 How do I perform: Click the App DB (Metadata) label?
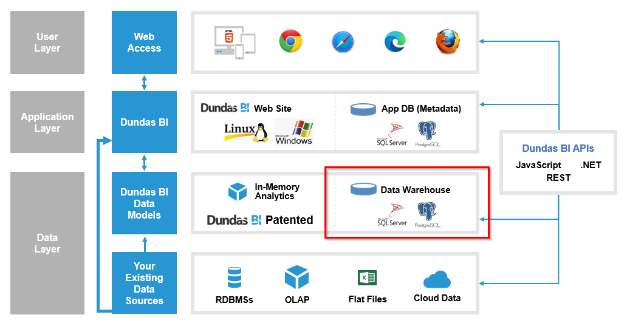[421, 109]
